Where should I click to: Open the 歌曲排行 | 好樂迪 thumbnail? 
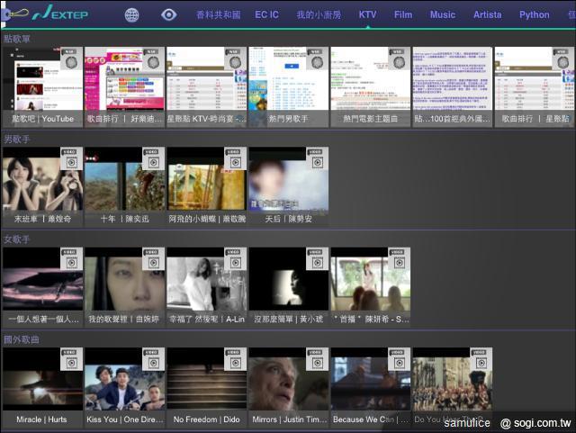(x=124, y=87)
